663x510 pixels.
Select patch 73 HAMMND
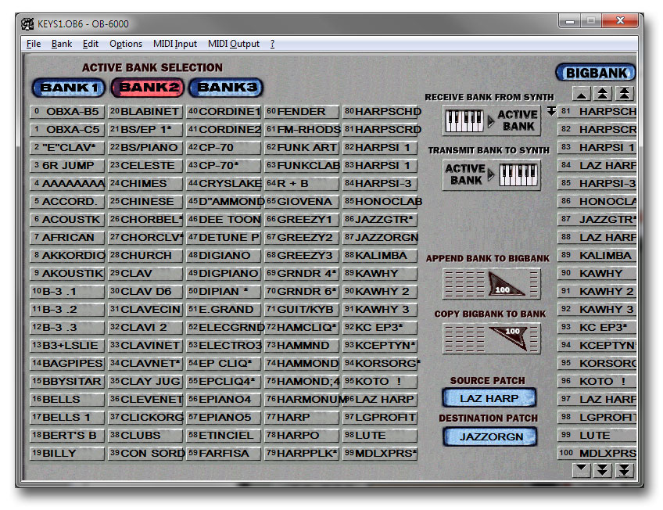[302, 346]
